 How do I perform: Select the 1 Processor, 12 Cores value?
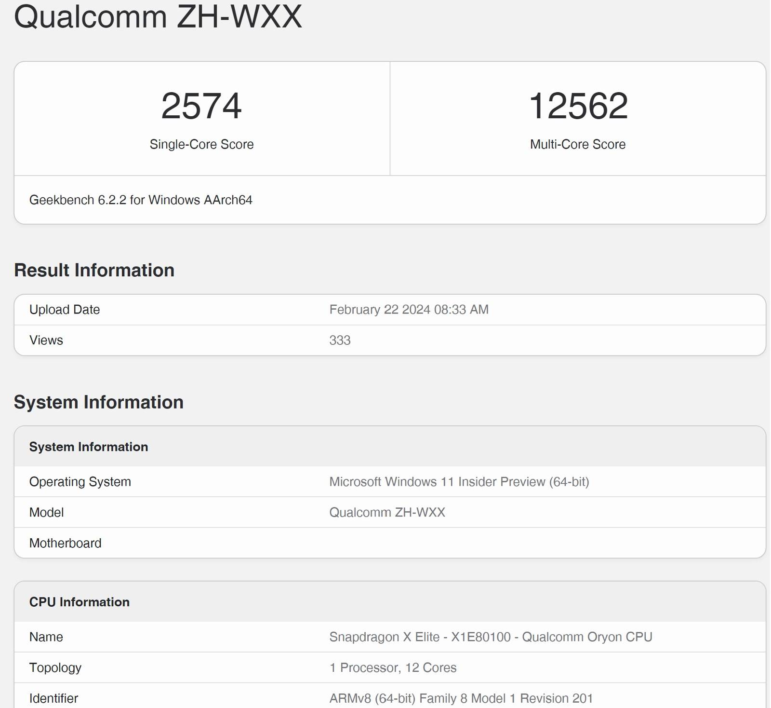coord(393,667)
